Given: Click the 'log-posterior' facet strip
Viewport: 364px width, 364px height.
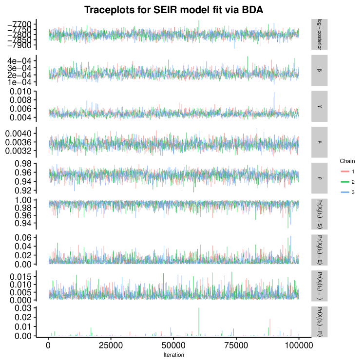Looking at the screenshot, I should [x=320, y=35].
